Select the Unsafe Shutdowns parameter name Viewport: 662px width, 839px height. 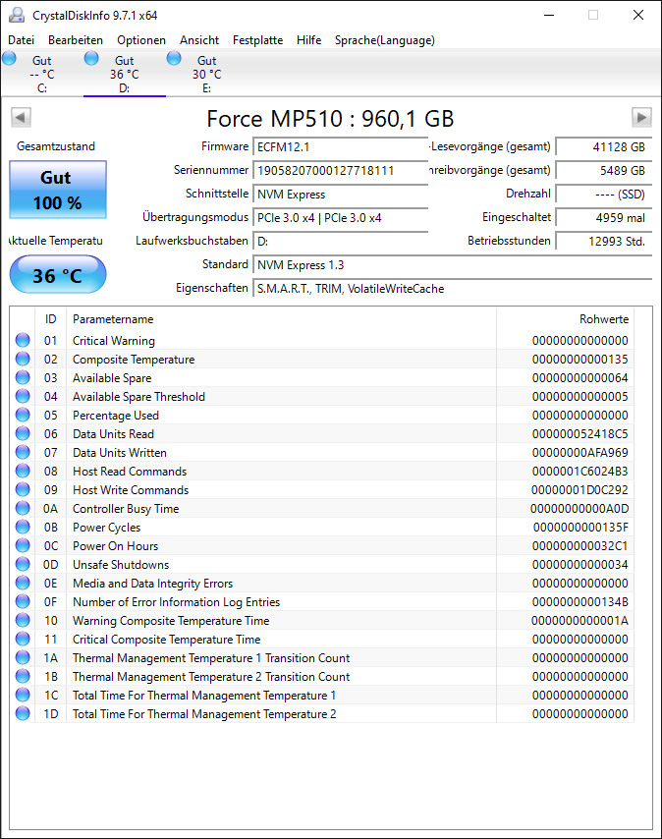[x=121, y=565]
